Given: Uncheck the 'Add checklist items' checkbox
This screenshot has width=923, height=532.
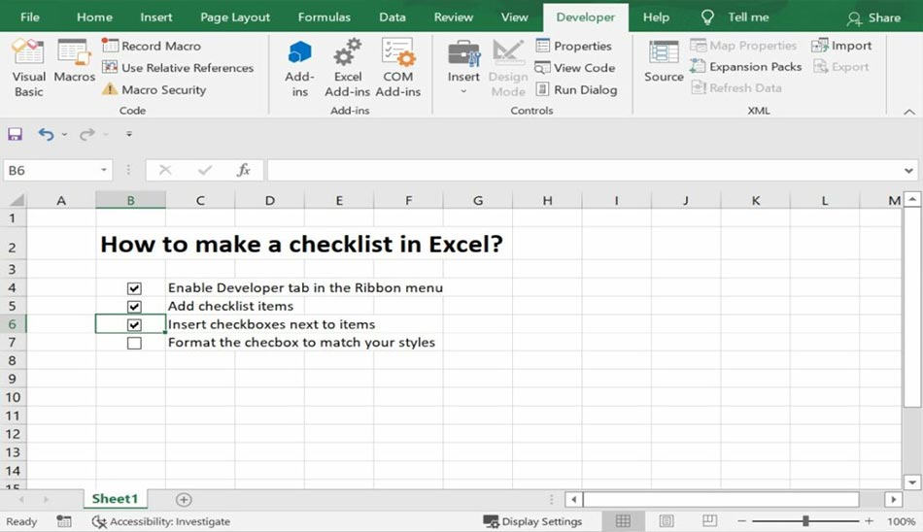Looking at the screenshot, I should (134, 307).
